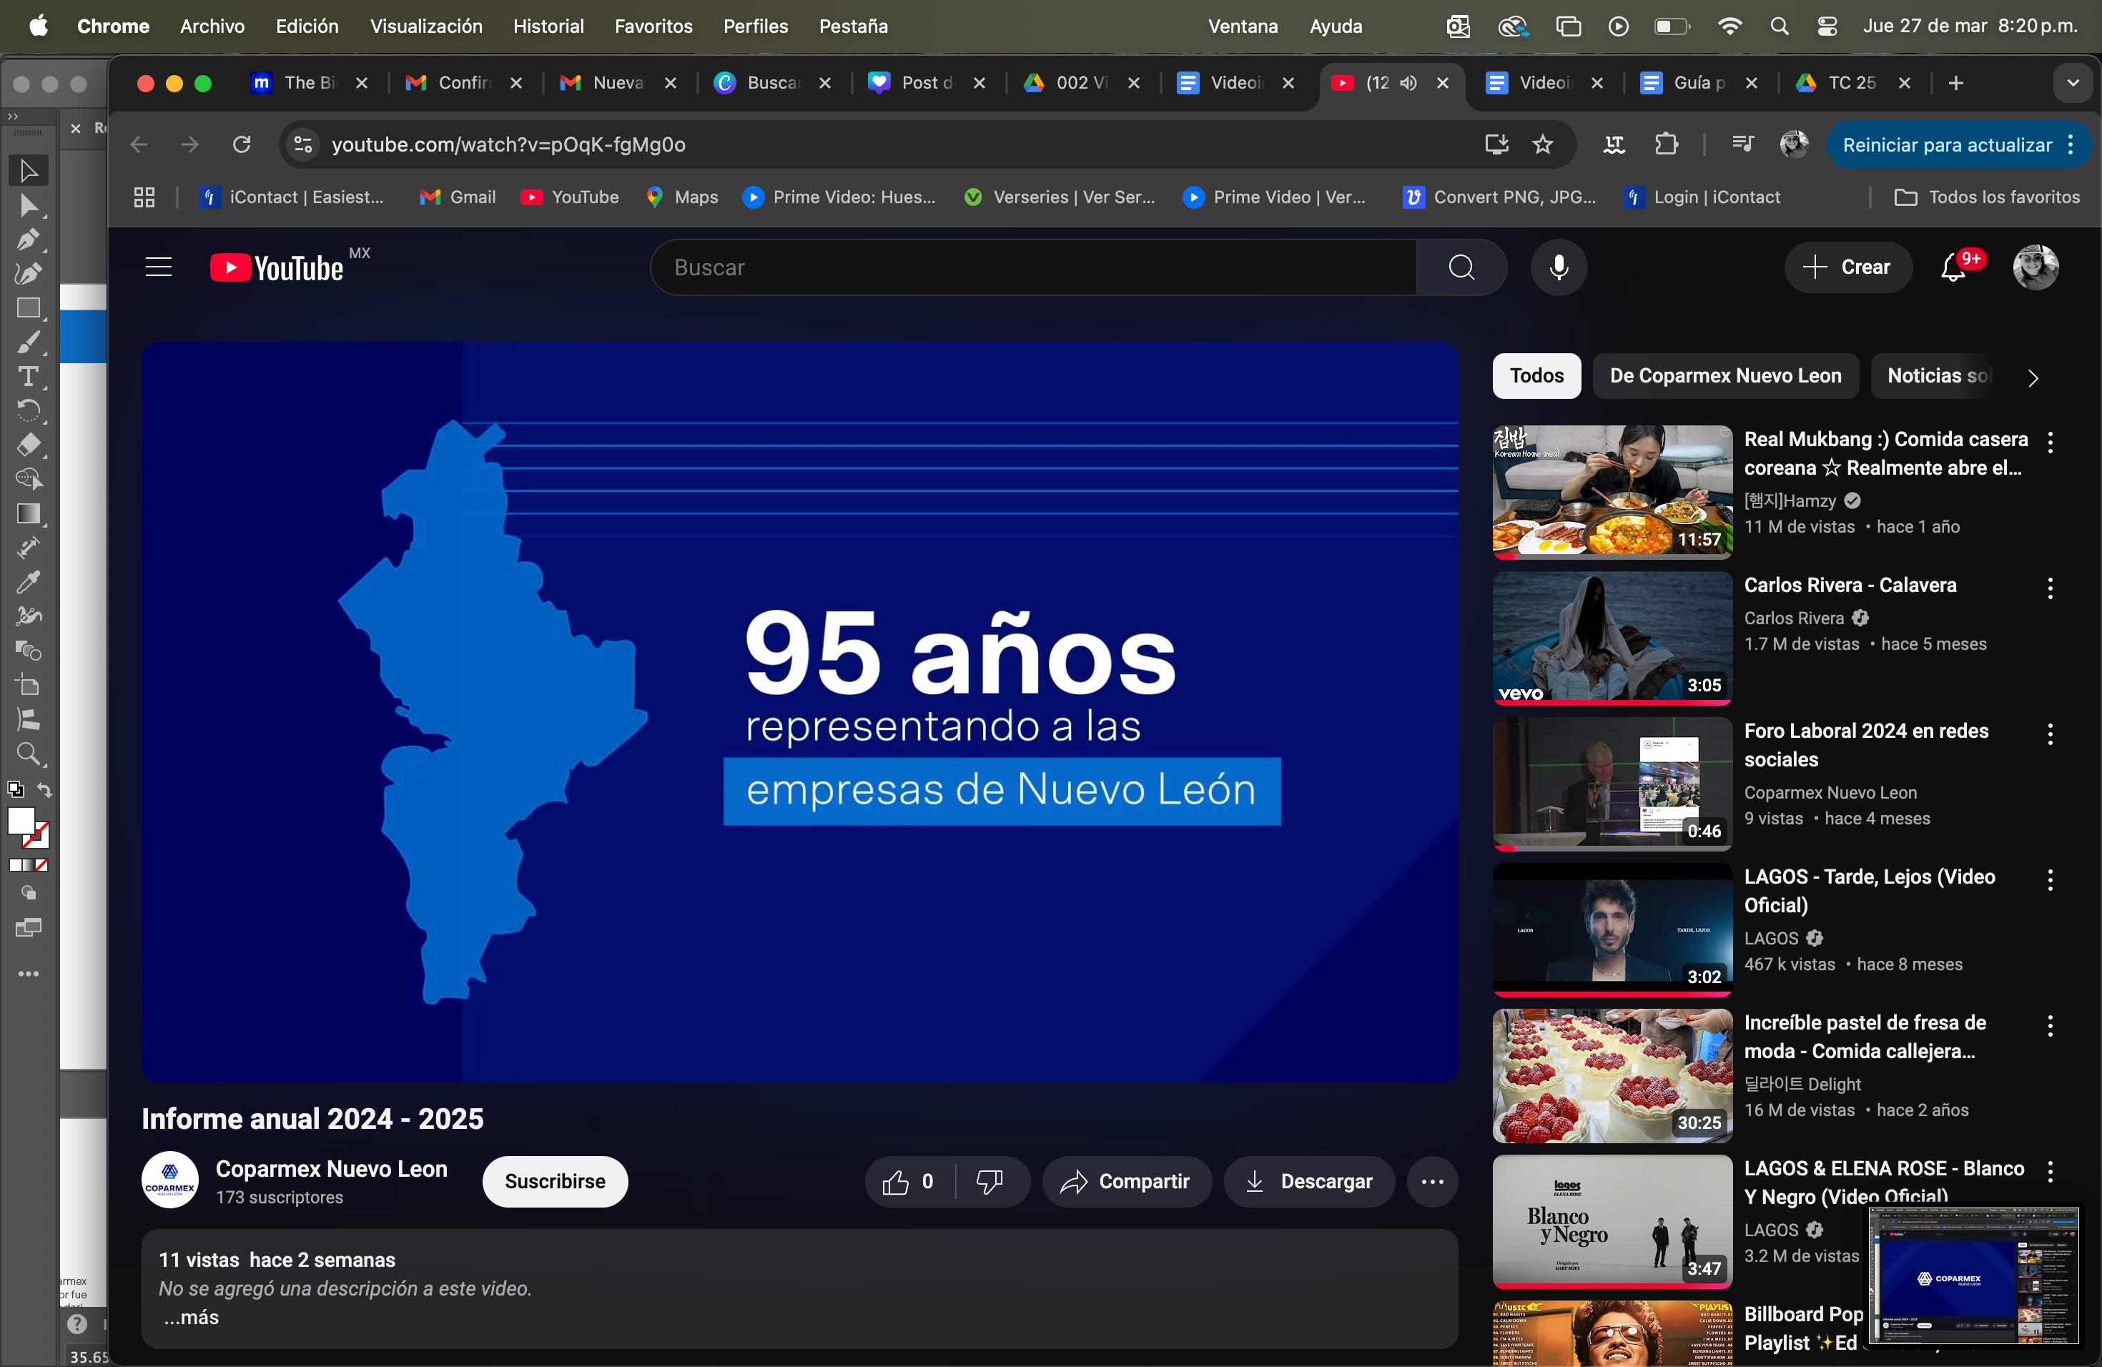This screenshot has height=1367, width=2102.
Task: Open the YouTube account avatar menu
Action: 2036,267
